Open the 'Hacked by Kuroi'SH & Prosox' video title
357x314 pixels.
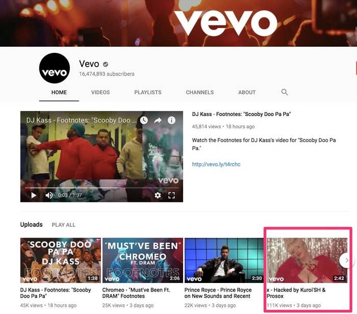tap(296, 293)
